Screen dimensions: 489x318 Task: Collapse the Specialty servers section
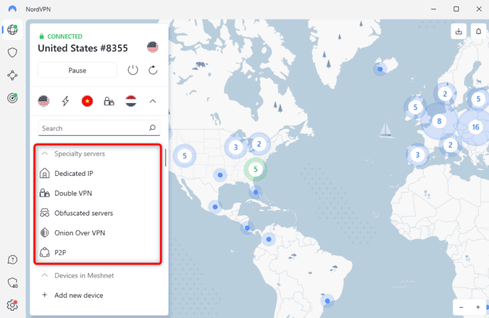(x=45, y=153)
